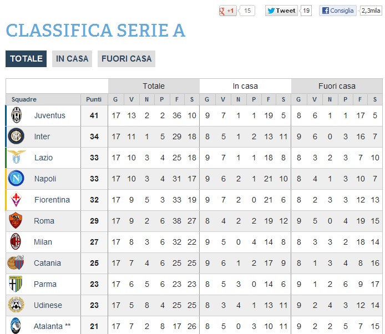
Task: Switch to the IN CASA tab
Action: (72, 59)
